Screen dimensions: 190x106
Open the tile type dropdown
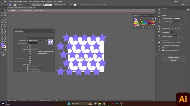(x=37, y=41)
